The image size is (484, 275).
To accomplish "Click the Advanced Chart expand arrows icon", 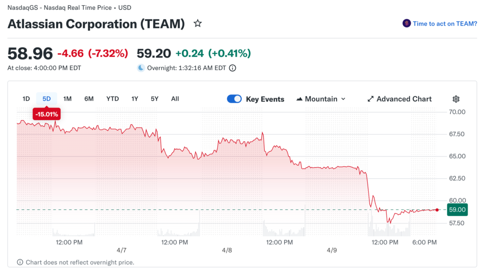I will click(371, 99).
